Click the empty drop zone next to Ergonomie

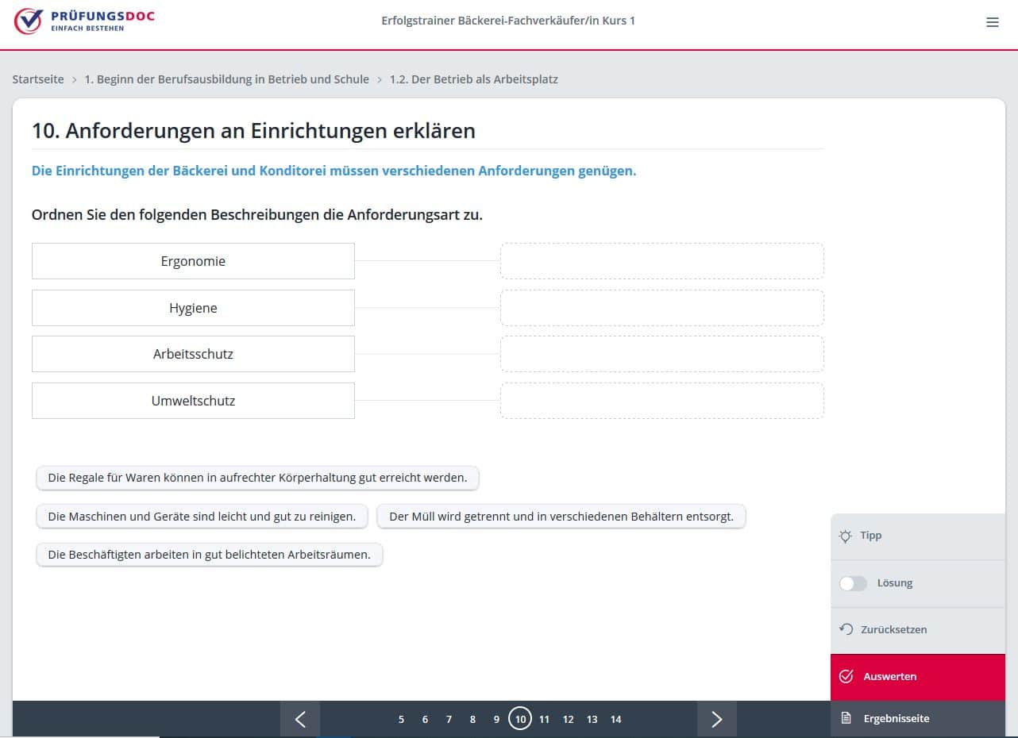click(661, 261)
